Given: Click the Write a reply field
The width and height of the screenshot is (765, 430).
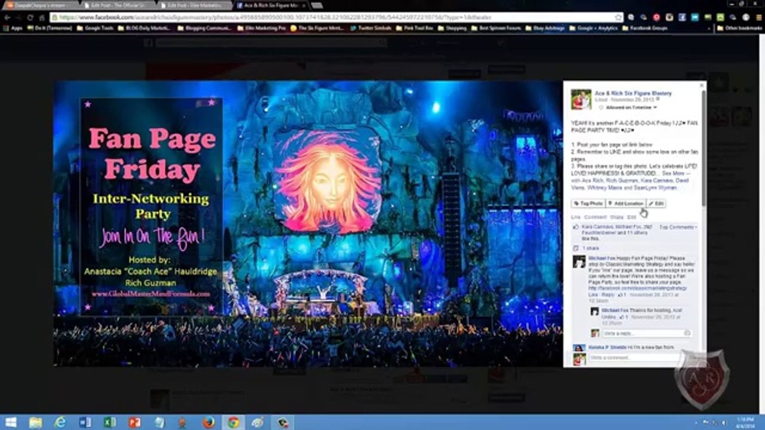Looking at the screenshot, I should pyautogui.click(x=647, y=333).
